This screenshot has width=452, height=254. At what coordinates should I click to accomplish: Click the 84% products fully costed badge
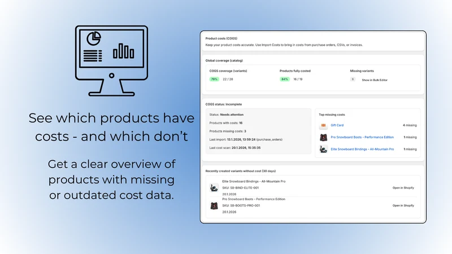coord(285,79)
